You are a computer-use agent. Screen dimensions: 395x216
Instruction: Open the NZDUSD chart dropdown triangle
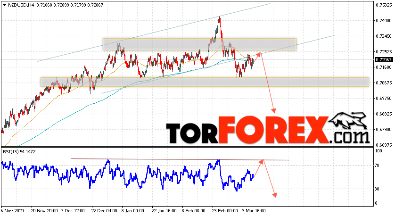(x=5, y=5)
